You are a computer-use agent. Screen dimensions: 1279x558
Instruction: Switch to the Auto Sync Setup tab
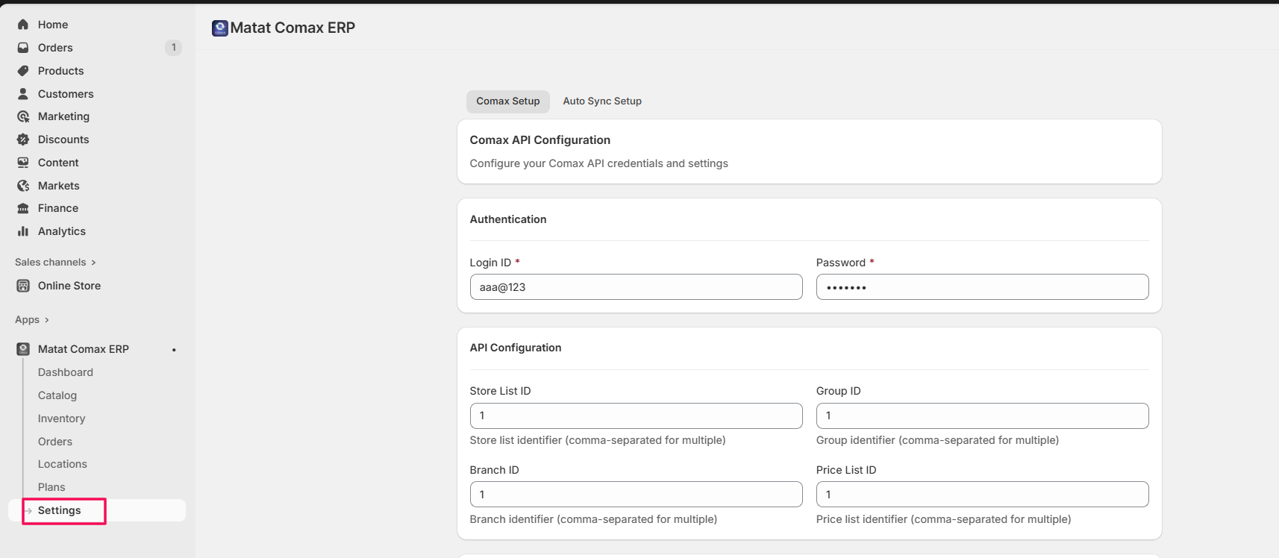tap(601, 101)
